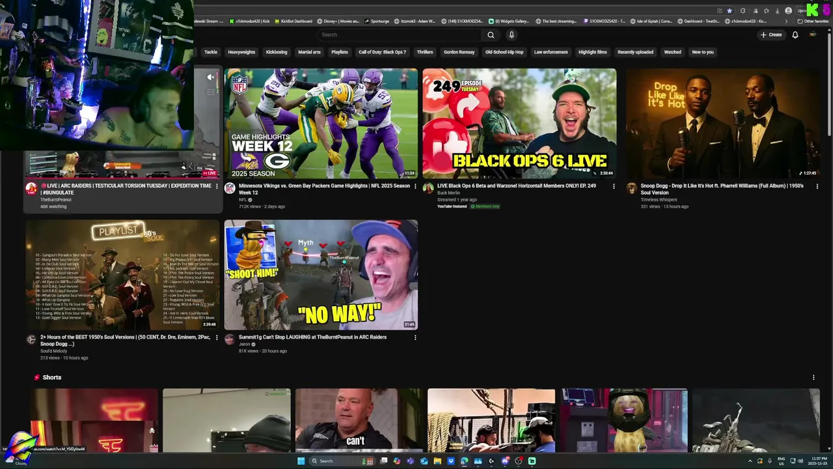Open Task View from the taskbar
This screenshot has width=833, height=469.
[383, 461]
